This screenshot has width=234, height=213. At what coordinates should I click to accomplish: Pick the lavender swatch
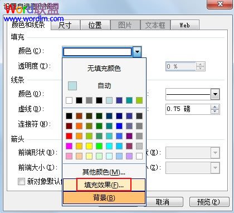click(129, 156)
